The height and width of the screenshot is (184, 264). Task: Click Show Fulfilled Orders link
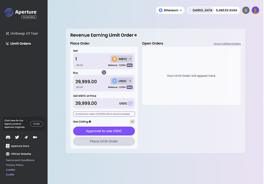coord(227,44)
